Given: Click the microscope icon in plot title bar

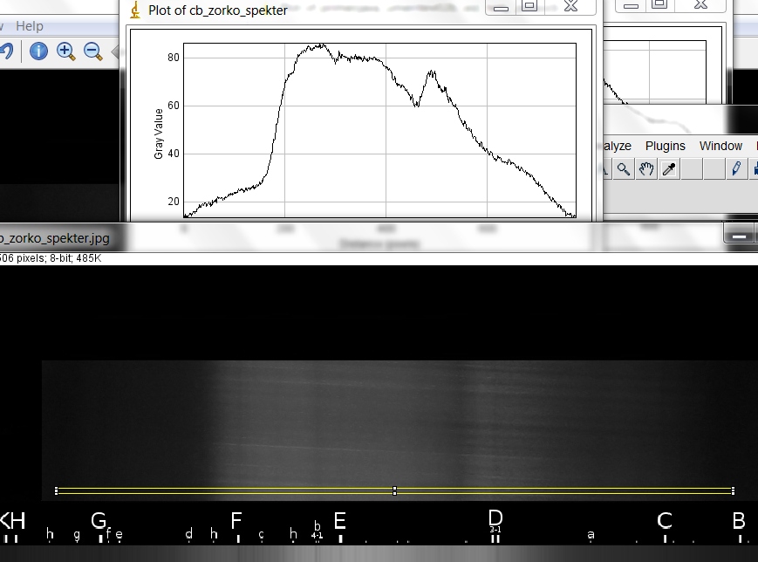Looking at the screenshot, I should (134, 10).
